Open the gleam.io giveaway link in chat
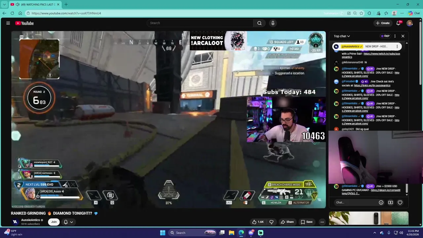The height and width of the screenshot is (238, 423). [x=371, y=192]
